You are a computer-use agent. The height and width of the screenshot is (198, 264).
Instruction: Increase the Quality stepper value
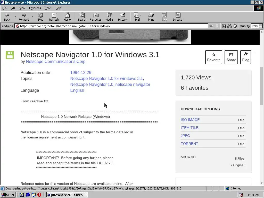click(x=261, y=25)
